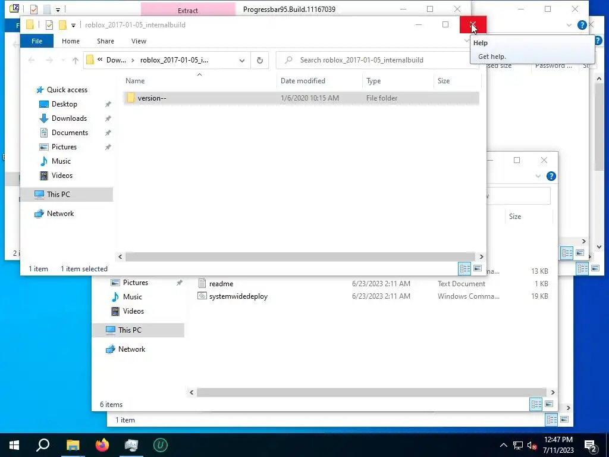This screenshot has width=609, height=457.
Task: Click right arrow of 6 items window scrollbar
Action: [x=553, y=393]
